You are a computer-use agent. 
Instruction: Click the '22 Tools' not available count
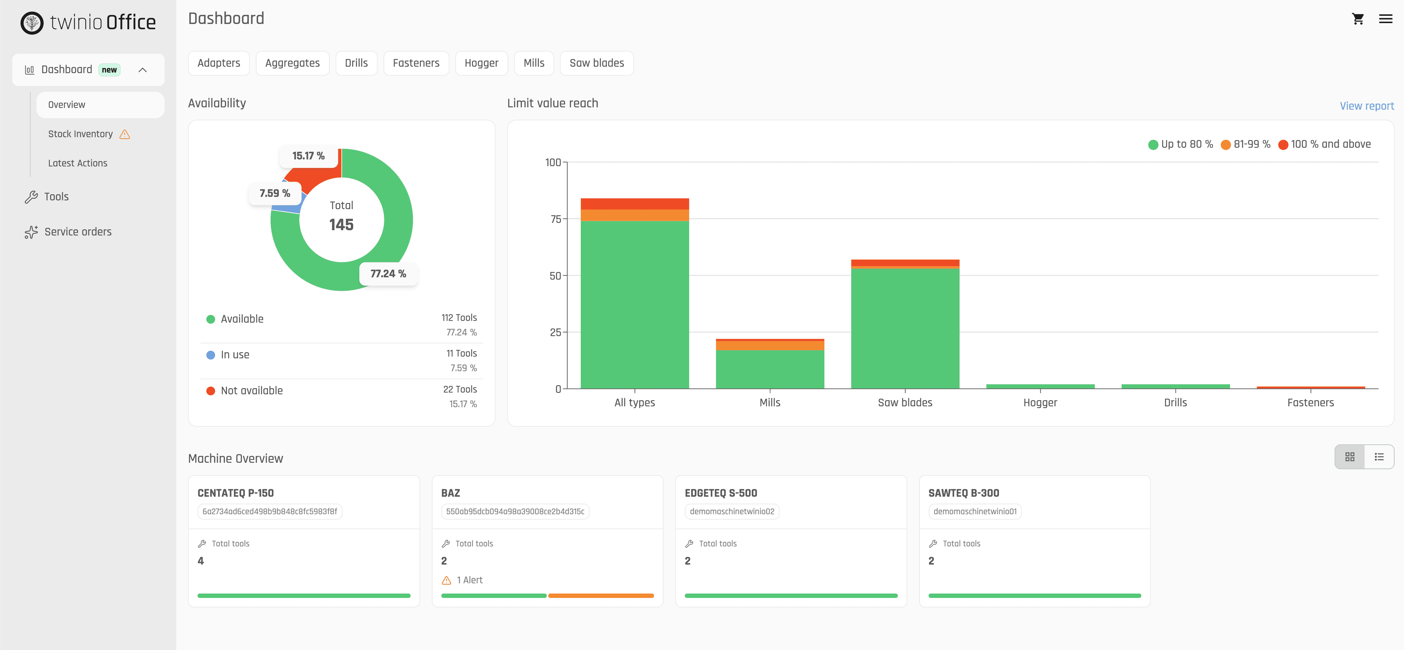(460, 390)
